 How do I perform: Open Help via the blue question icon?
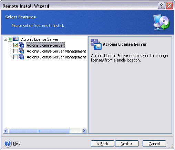tap(8, 143)
